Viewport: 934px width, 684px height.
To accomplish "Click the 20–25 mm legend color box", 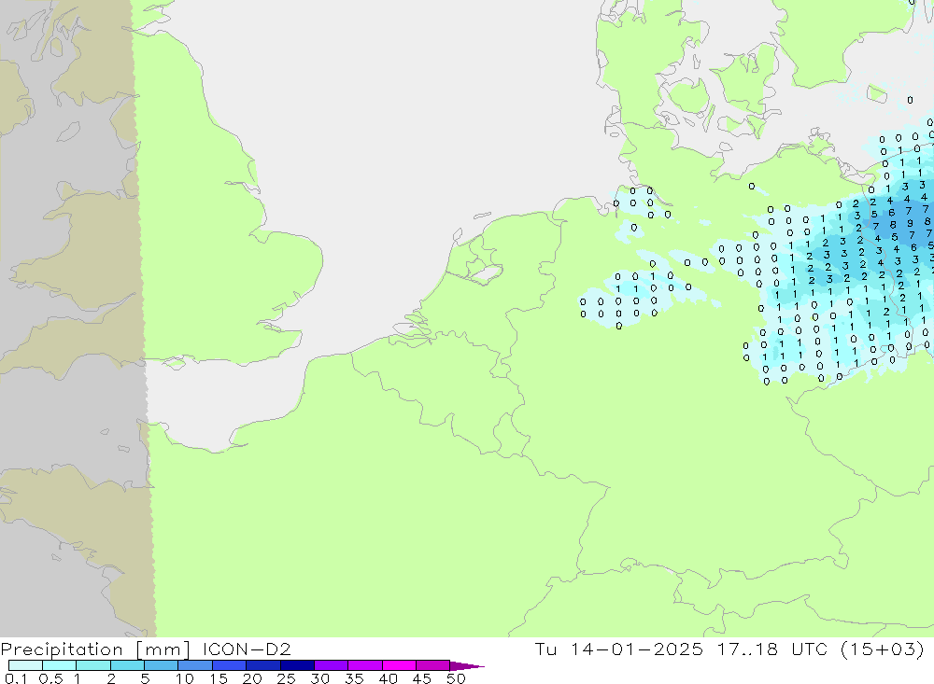I will pyautogui.click(x=263, y=665).
